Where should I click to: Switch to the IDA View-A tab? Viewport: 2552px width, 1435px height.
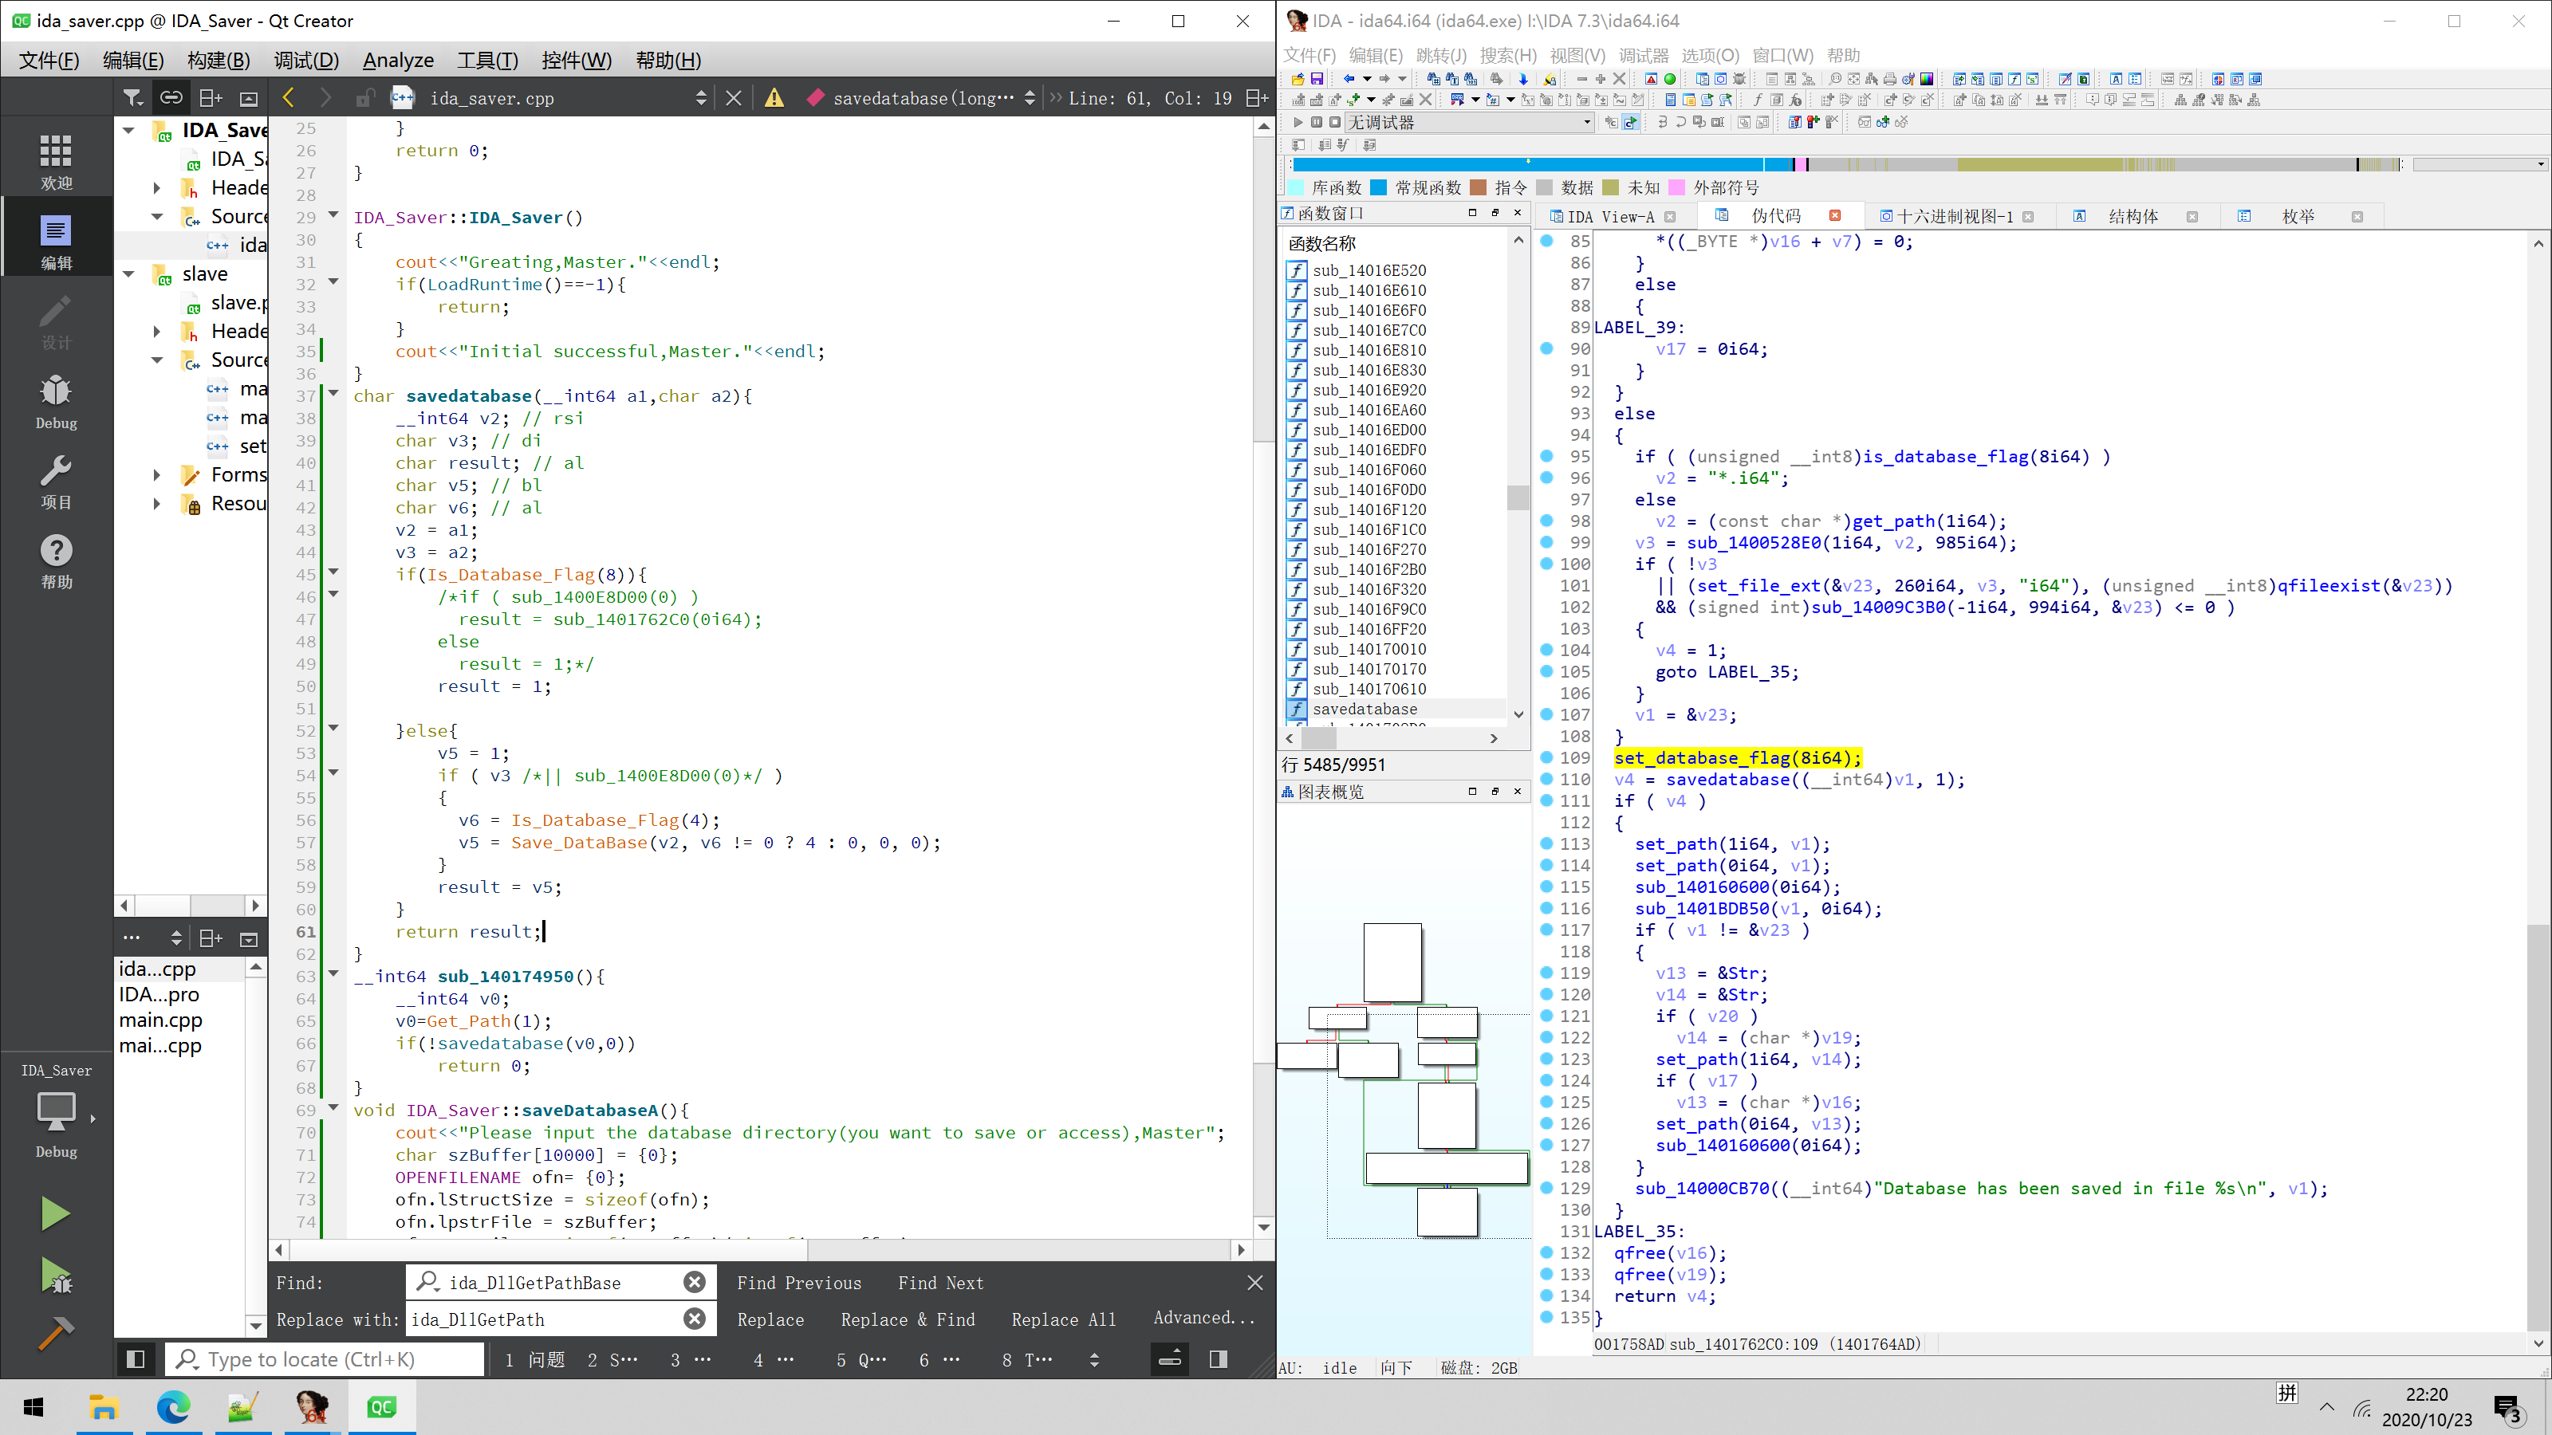coord(1610,216)
